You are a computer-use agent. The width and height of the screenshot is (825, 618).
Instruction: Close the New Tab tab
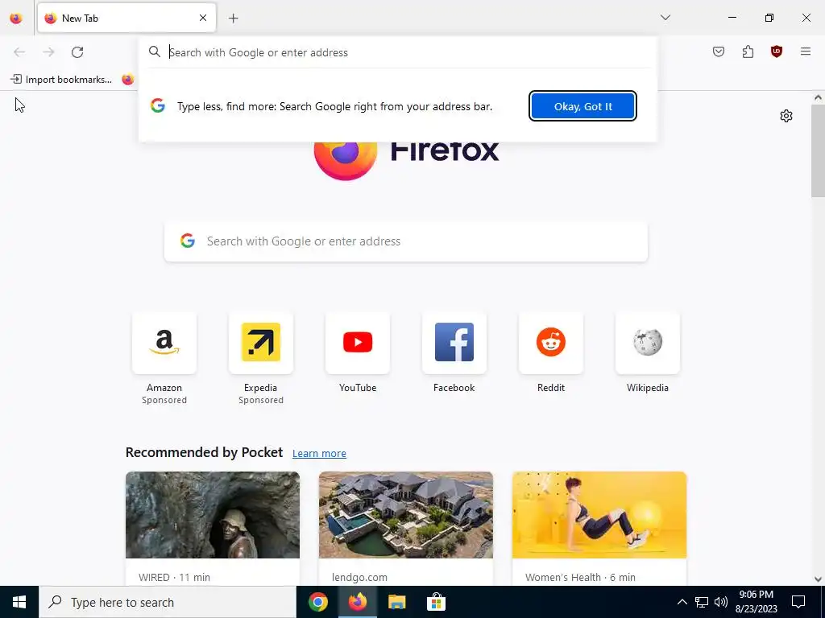click(x=203, y=19)
